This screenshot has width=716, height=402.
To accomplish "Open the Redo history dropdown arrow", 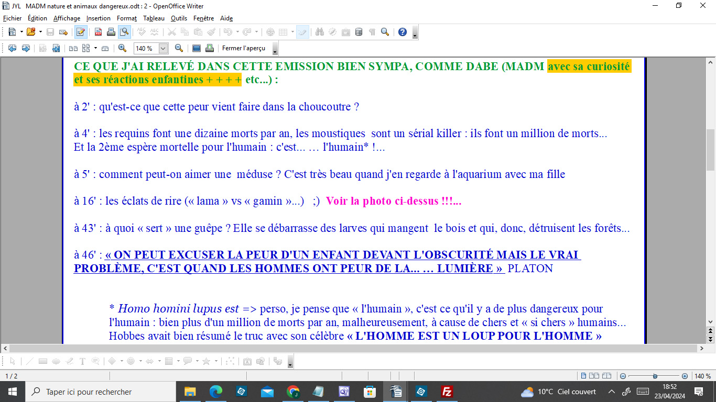I will pos(255,32).
